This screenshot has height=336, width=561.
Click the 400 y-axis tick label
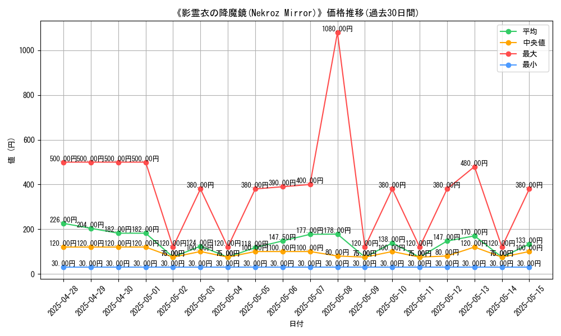(x=29, y=185)
